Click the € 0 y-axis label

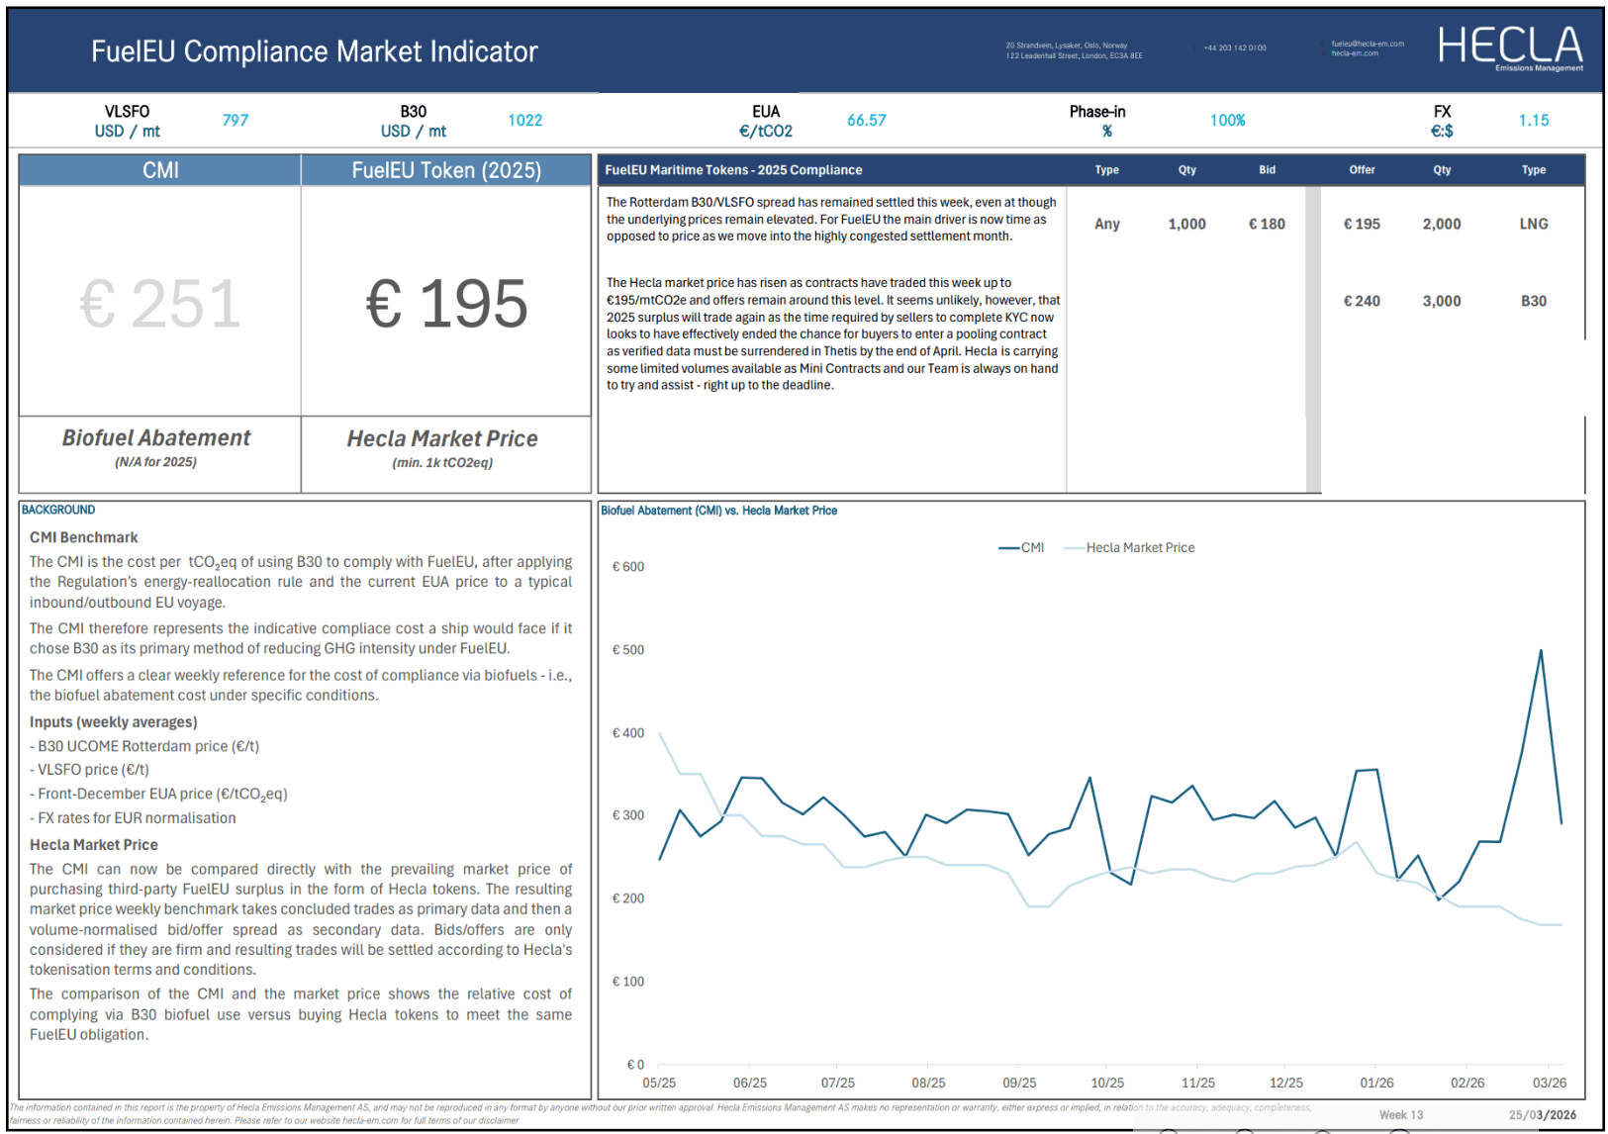tap(635, 1065)
